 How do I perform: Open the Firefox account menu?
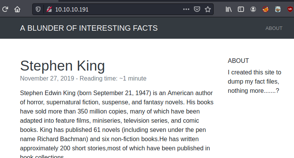(253, 9)
